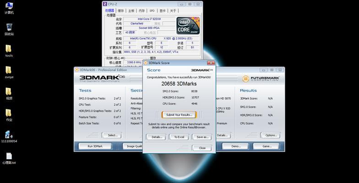
Task: Select the 心理剧.txt file icon
Action: click(x=9, y=158)
